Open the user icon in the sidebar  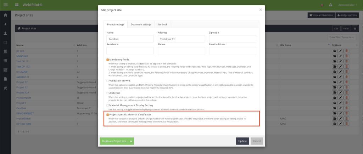click(x=5, y=33)
